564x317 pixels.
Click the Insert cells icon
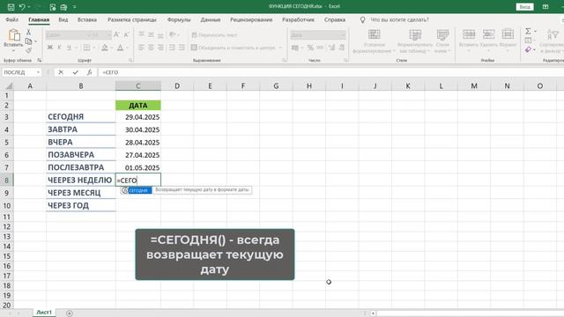coord(469,34)
